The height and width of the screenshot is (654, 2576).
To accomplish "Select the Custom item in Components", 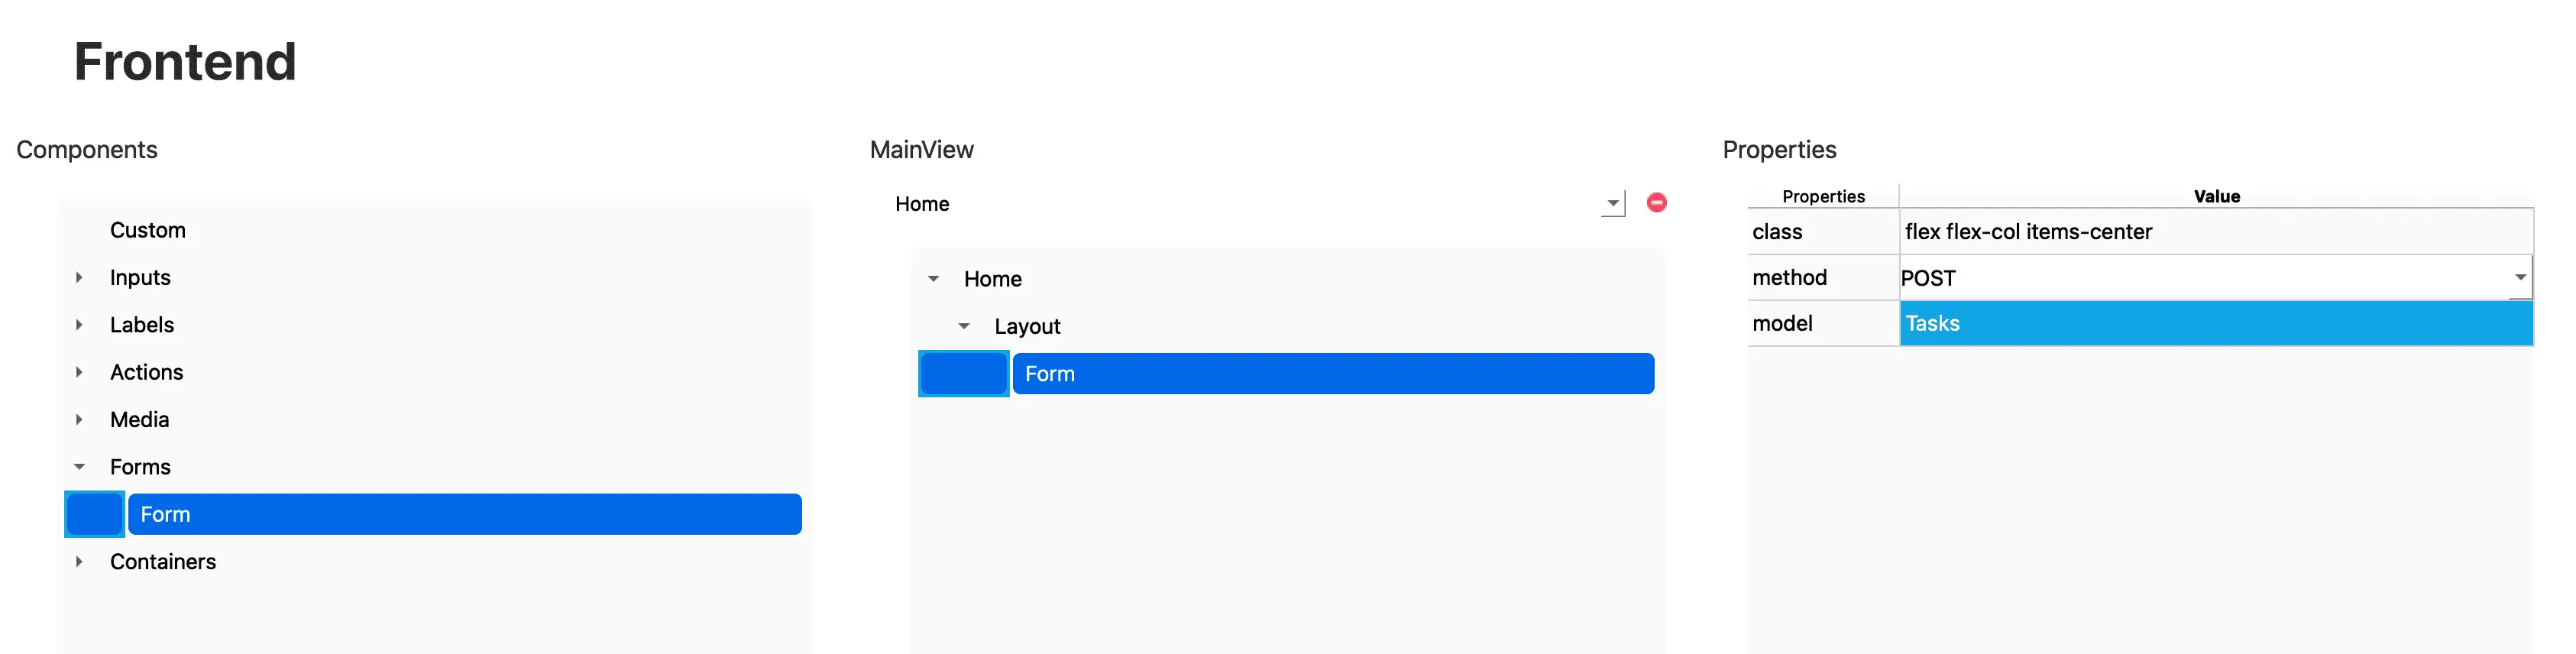I will (x=148, y=230).
